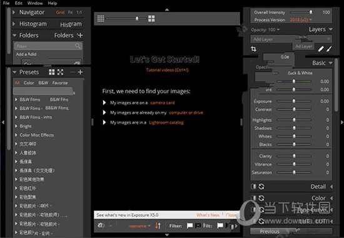Click the Previous button

tap(270, 231)
